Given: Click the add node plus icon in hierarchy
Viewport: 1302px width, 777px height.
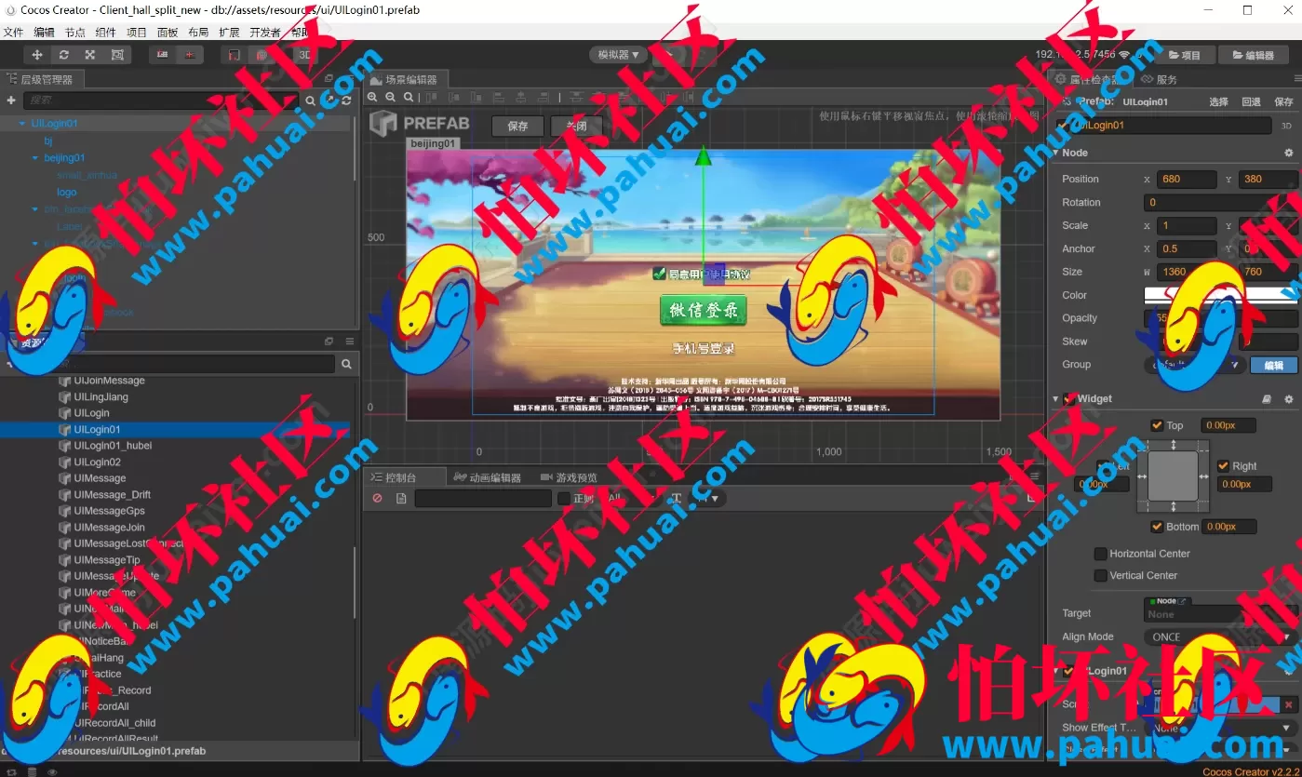Looking at the screenshot, I should (x=11, y=100).
